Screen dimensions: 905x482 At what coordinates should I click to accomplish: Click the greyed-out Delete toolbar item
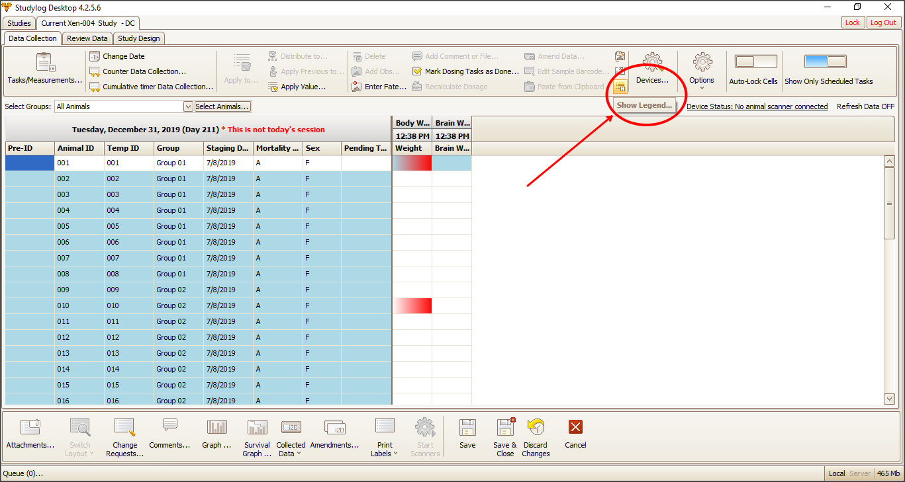tap(368, 56)
